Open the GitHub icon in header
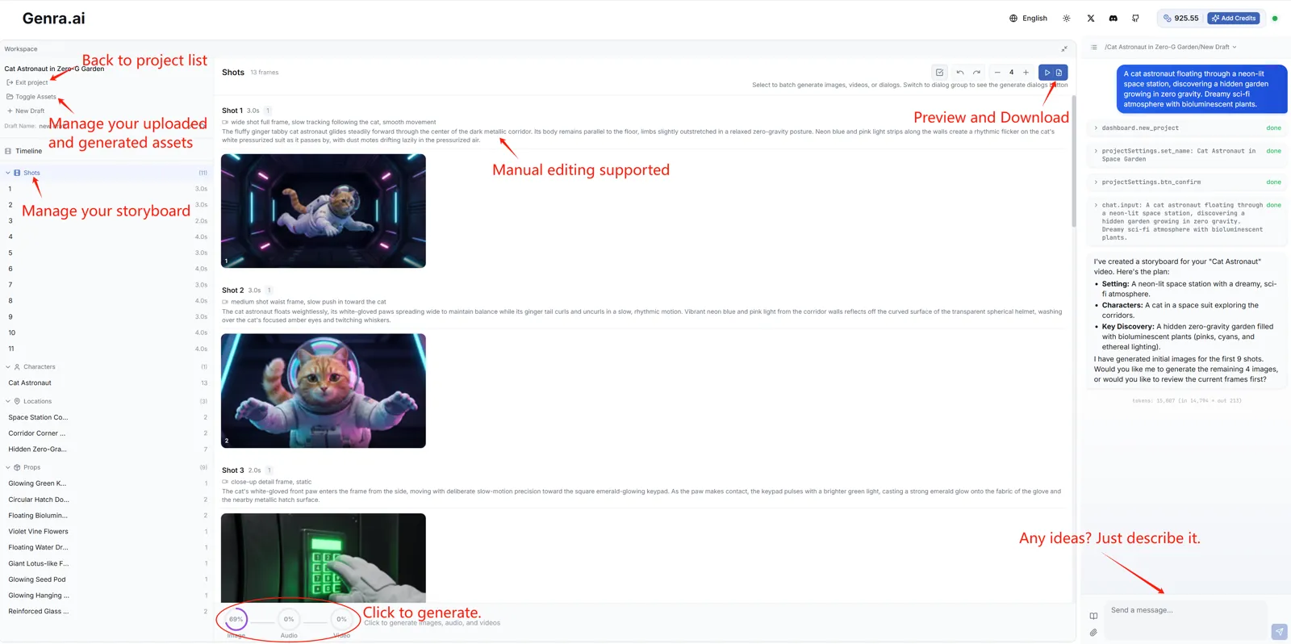 (x=1135, y=19)
